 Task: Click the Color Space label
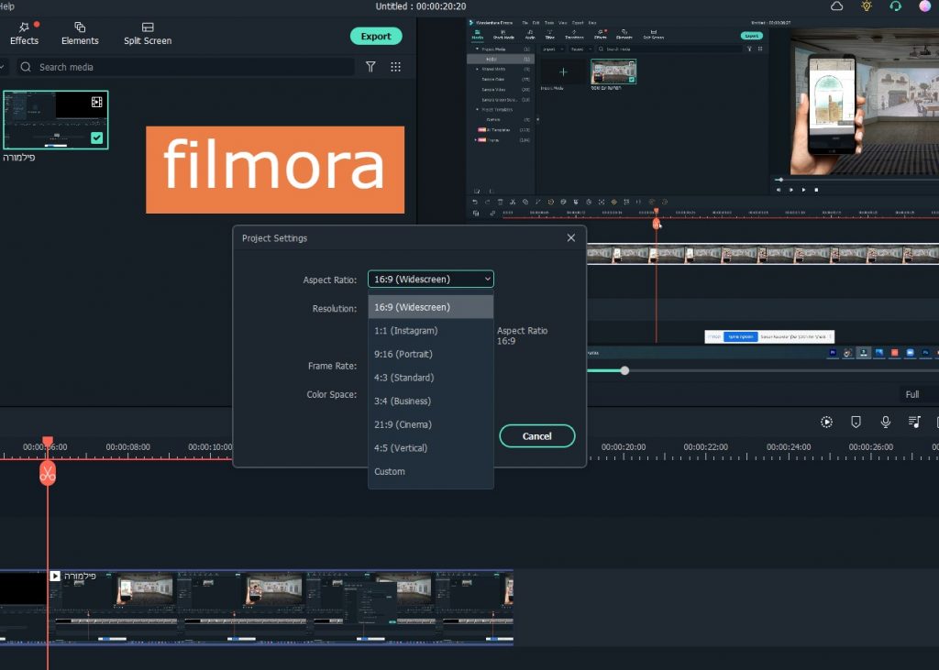click(x=331, y=394)
